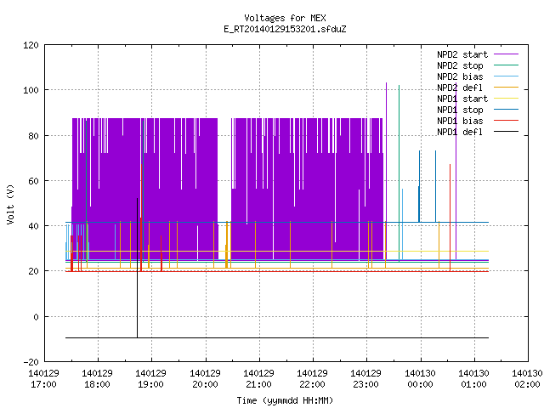Click the red NPD1 bias legend line sample
This screenshot has width=544, height=408.
(x=507, y=121)
